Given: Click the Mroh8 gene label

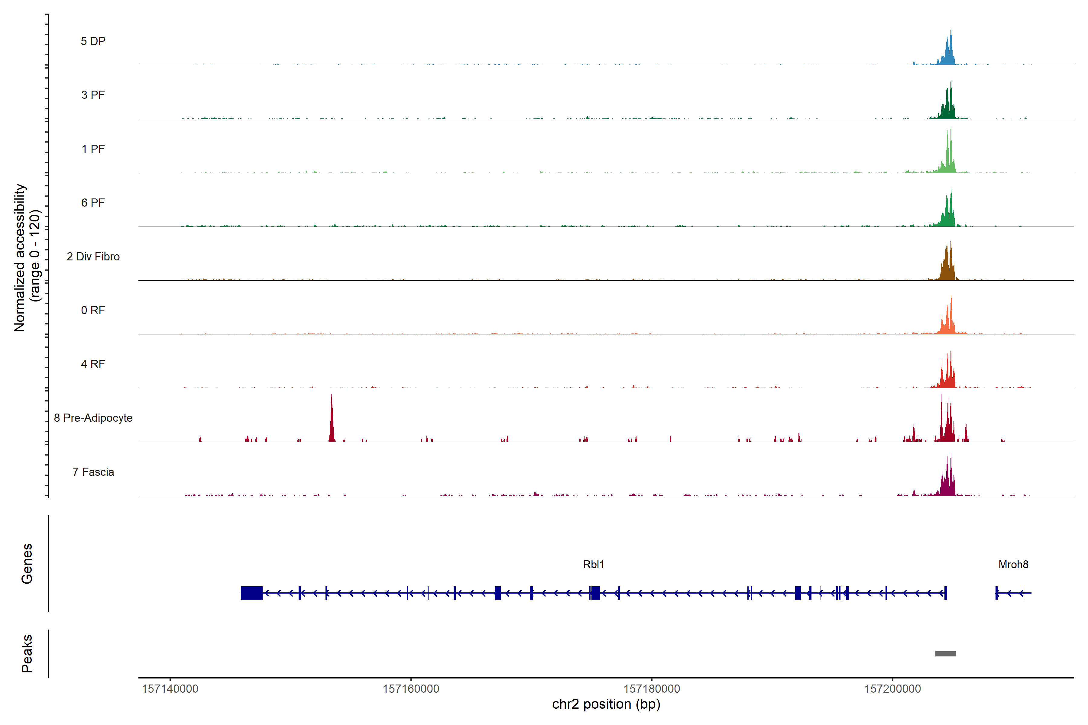Looking at the screenshot, I should (1013, 565).
